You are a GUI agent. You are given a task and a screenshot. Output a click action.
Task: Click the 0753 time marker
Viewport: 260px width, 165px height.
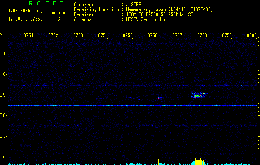pos(78,35)
